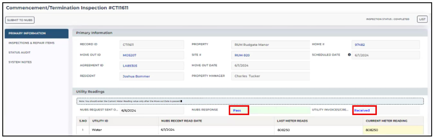Image resolution: width=434 pixels, height=138 pixels.
Task: Click the Pass NUBS response link
Action: 237,110
